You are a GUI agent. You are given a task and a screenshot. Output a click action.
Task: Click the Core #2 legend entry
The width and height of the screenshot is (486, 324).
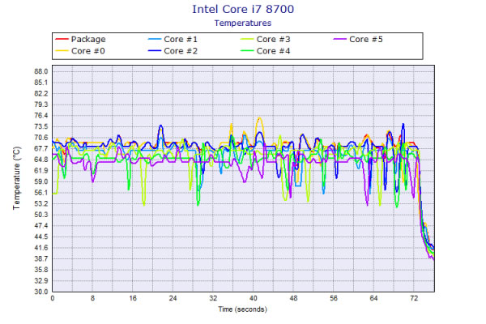click(x=173, y=51)
